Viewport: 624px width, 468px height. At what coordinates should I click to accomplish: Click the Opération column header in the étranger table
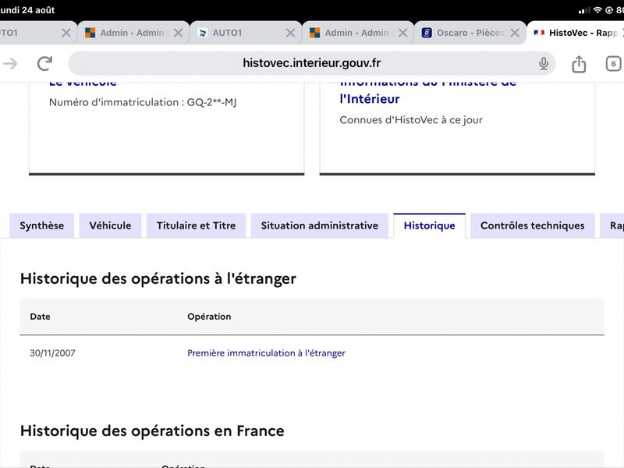(x=209, y=317)
